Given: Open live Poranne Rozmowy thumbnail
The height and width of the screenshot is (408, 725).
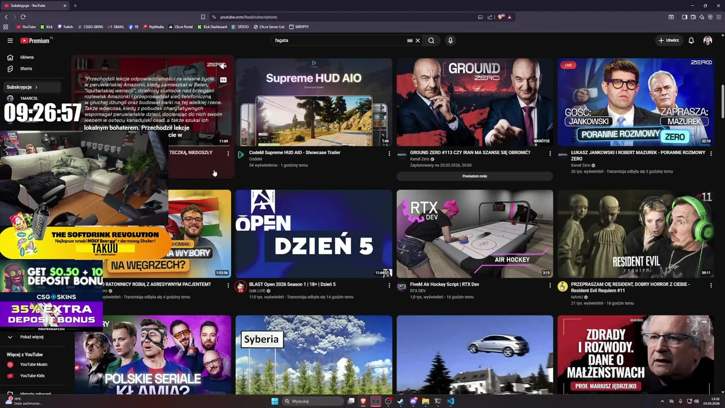Looking at the screenshot, I should click(636, 102).
